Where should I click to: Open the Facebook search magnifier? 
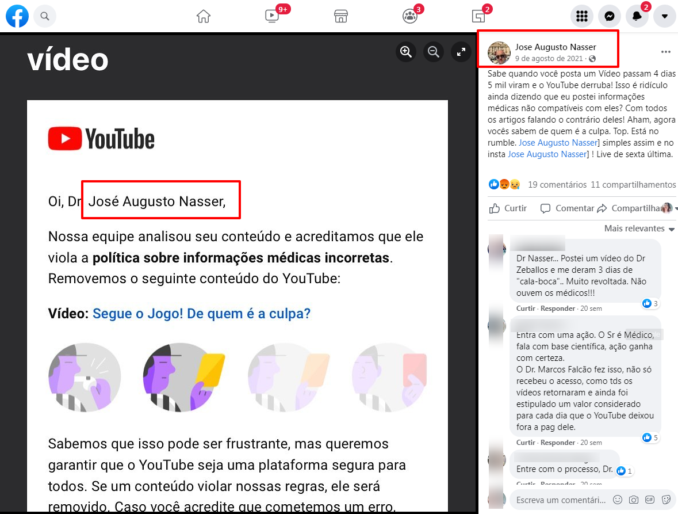coord(44,17)
